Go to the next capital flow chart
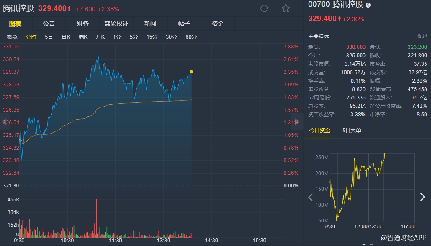This screenshot has width=431, height=246. (x=423, y=197)
